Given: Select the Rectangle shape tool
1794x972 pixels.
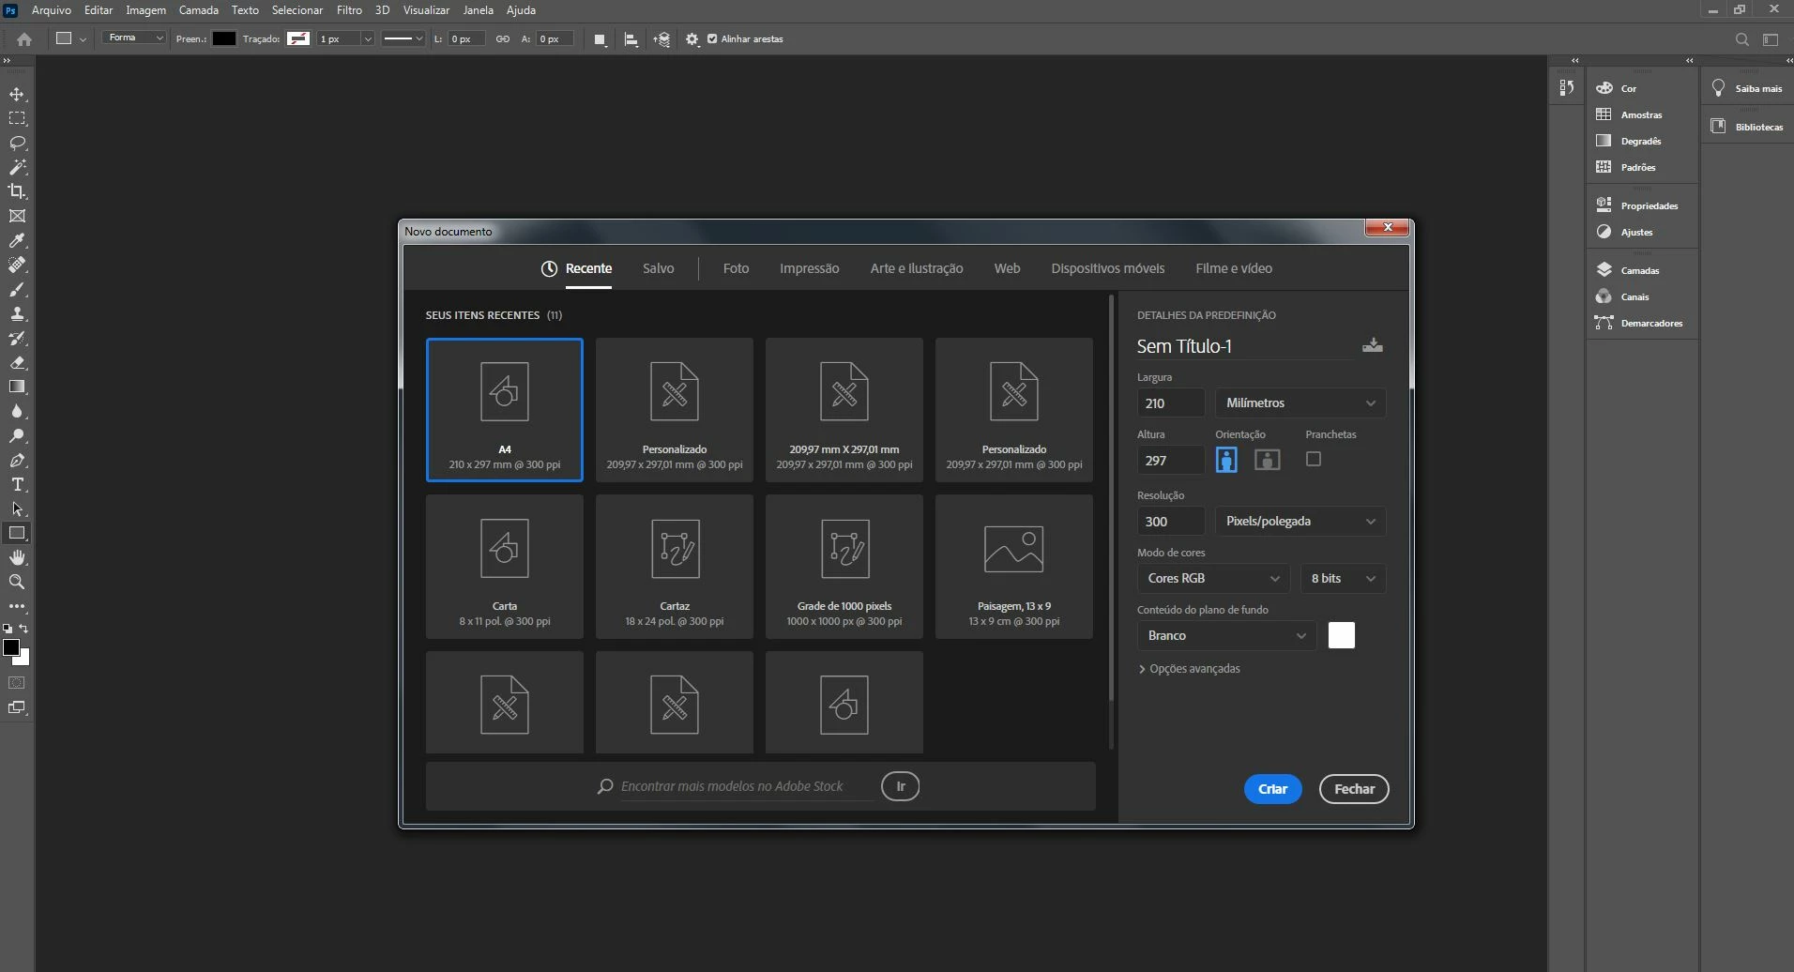Looking at the screenshot, I should (x=17, y=533).
